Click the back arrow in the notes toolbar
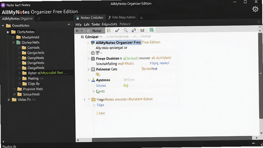This screenshot has width=263, height=148. 77,31
